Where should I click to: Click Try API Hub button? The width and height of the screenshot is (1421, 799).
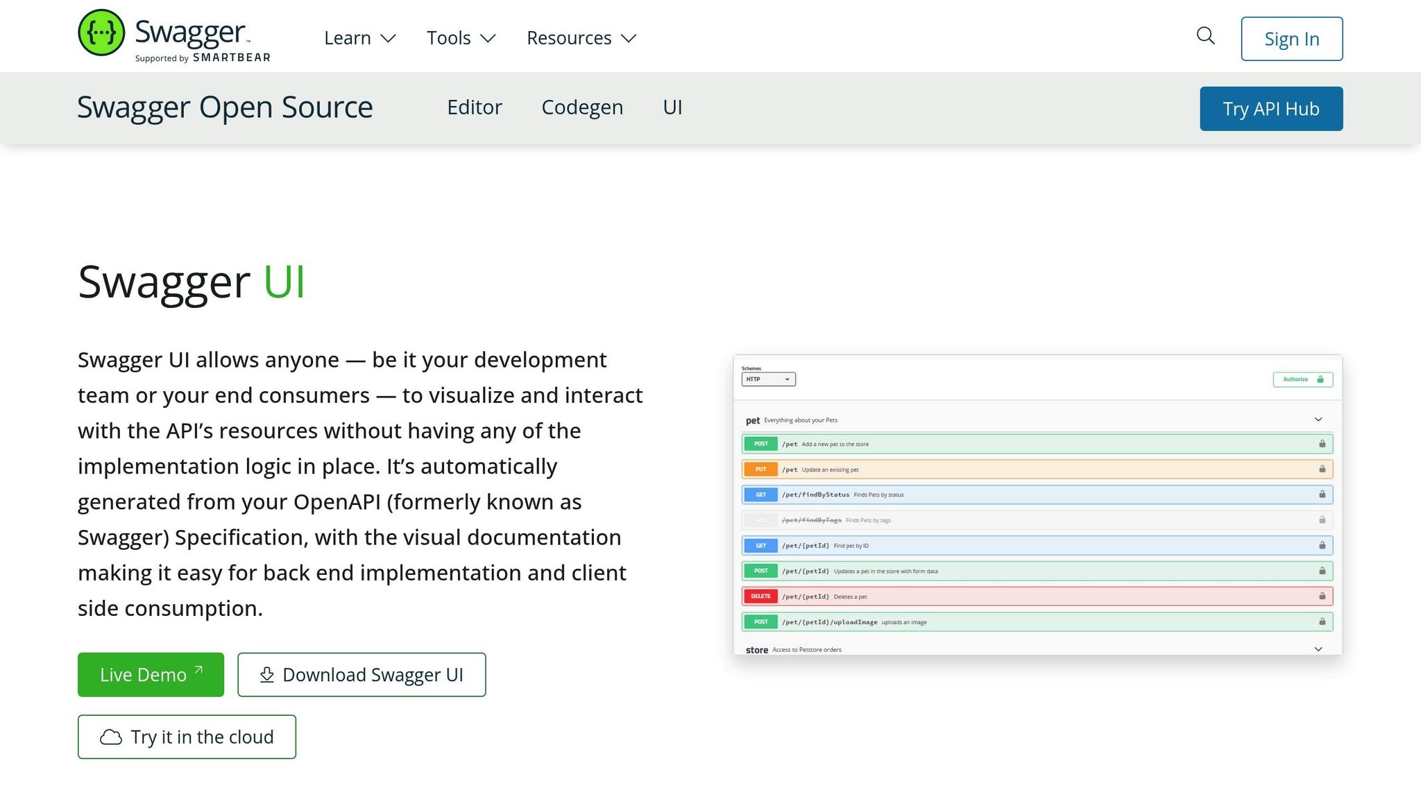pos(1271,109)
